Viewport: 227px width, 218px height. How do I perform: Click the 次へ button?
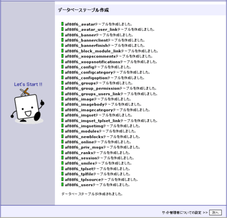pos(215,212)
